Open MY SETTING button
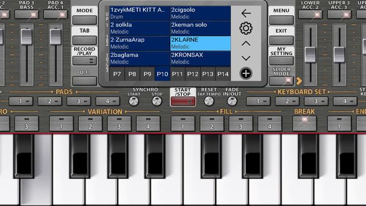Screen dimensions: 366x206 (281, 61)
